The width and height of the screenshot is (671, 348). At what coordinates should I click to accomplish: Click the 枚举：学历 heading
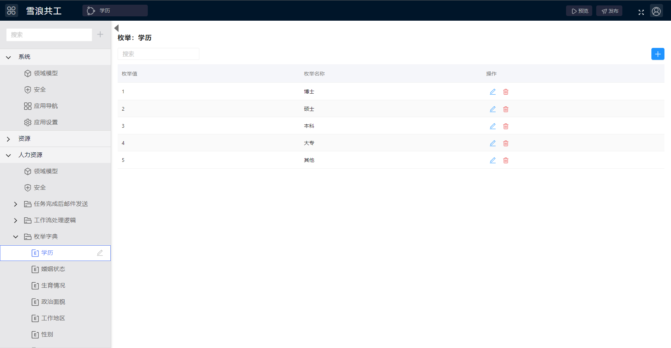click(135, 38)
